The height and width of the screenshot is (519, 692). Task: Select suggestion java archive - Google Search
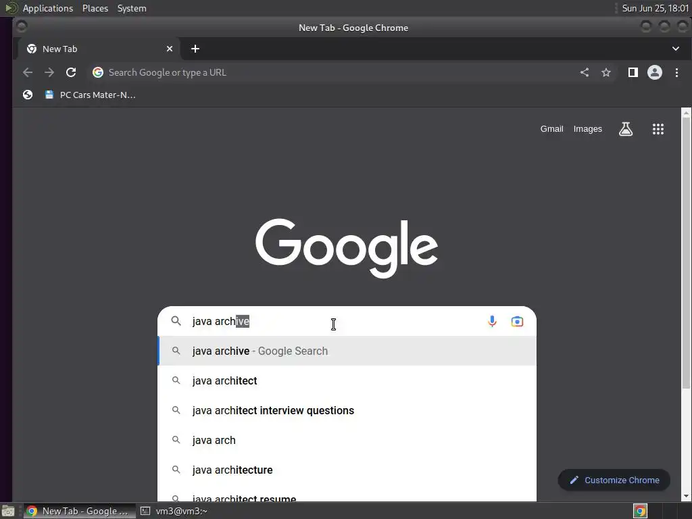(347, 351)
